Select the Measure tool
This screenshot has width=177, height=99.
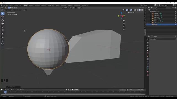tap(2, 37)
